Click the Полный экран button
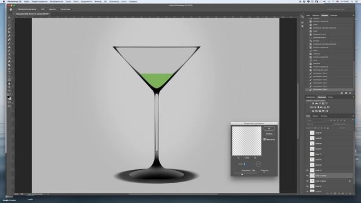This screenshot has width=361, height=203. coord(65,10)
